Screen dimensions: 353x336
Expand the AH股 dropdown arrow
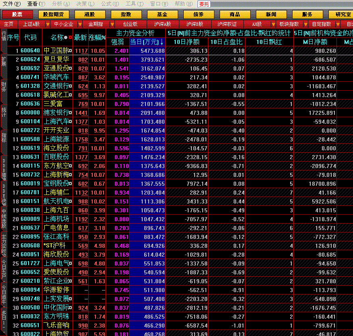point(273,24)
